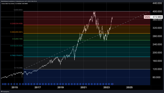Click the cyan 0.786 retracement line
The image size is (164, 93).
(x=87, y=57)
